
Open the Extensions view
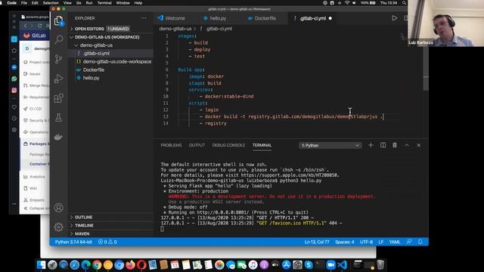pos(58,98)
